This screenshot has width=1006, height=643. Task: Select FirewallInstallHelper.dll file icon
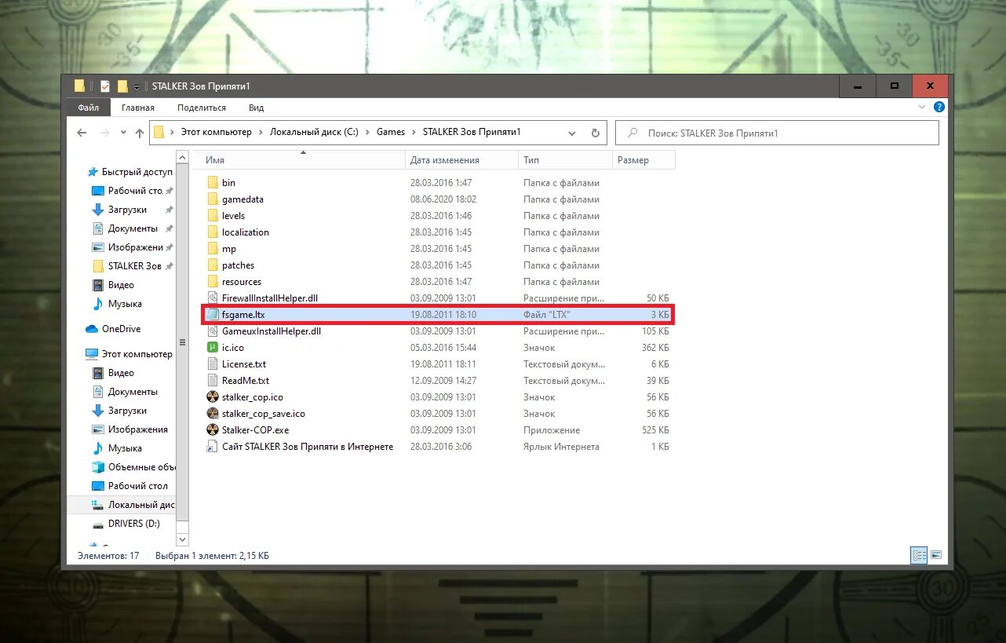[x=212, y=298]
